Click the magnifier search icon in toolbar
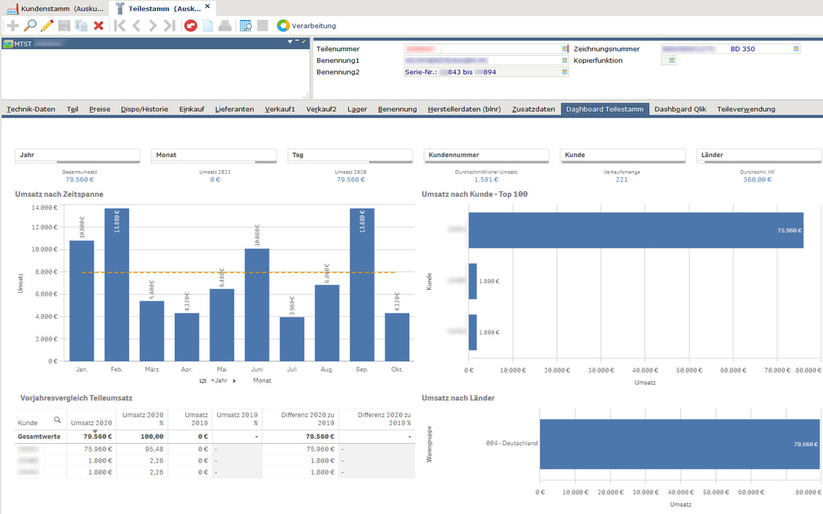Image resolution: width=823 pixels, height=514 pixels. pos(30,25)
